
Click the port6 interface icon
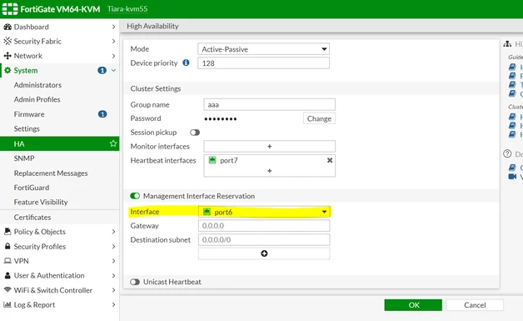(207, 212)
